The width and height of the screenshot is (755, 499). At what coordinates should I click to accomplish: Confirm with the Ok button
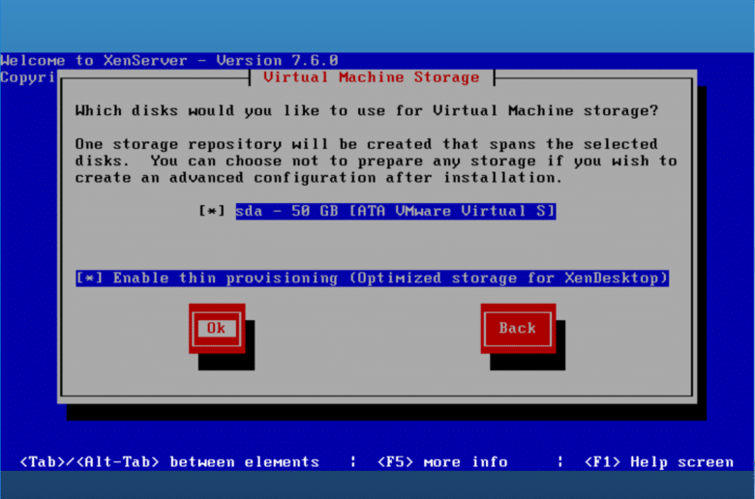[217, 328]
